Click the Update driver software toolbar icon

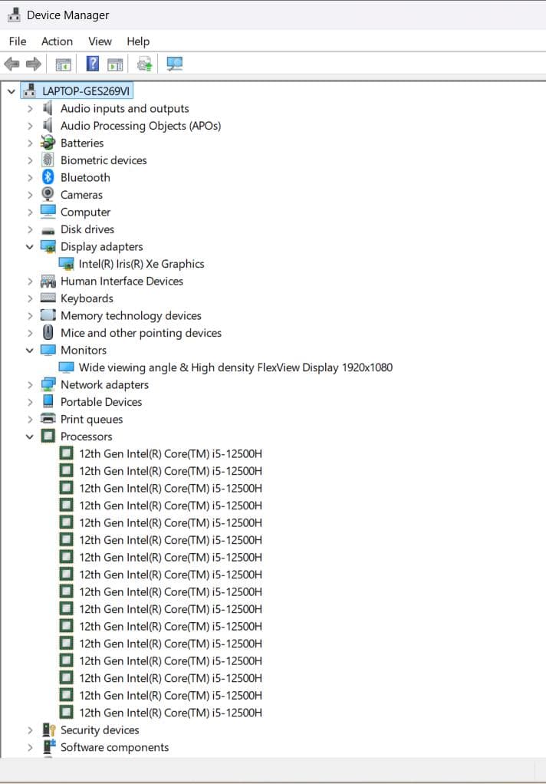(143, 64)
